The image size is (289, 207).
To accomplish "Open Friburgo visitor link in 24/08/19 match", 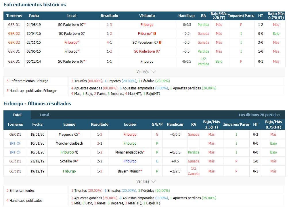I will [147, 25].
